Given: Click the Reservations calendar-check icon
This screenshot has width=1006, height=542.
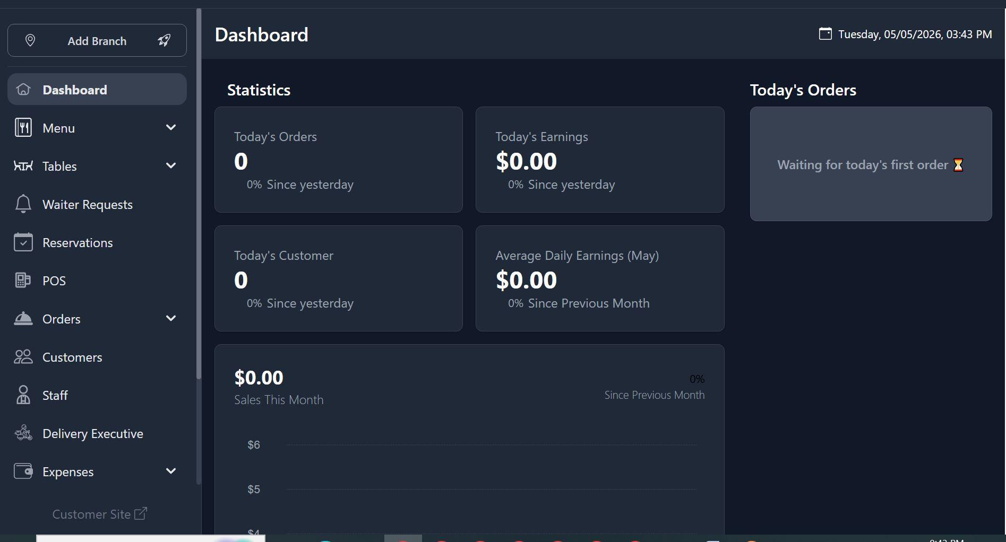Looking at the screenshot, I should tap(23, 242).
